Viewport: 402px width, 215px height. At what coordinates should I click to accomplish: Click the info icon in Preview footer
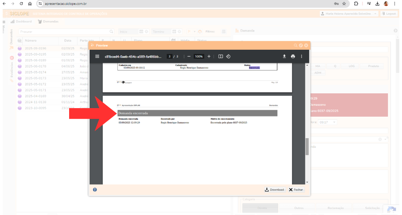[x=95, y=190]
